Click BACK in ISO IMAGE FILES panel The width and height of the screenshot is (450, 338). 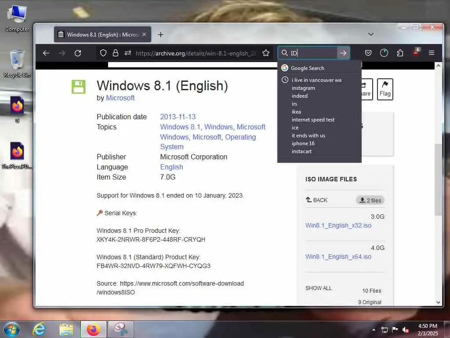[316, 200]
